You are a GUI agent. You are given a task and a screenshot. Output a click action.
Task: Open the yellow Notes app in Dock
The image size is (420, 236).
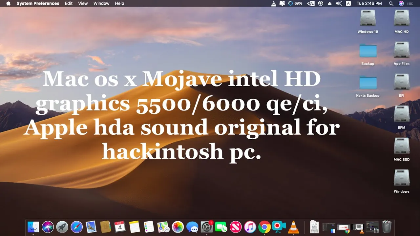(x=135, y=227)
